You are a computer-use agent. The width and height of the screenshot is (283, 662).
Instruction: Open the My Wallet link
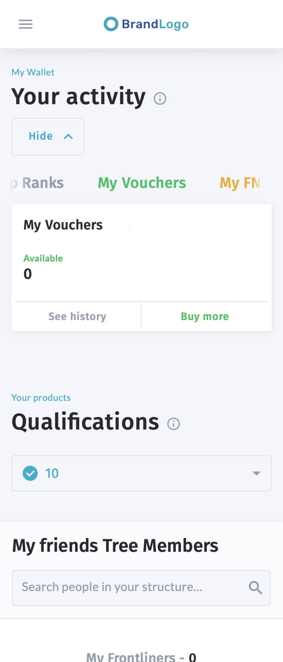coord(33,72)
